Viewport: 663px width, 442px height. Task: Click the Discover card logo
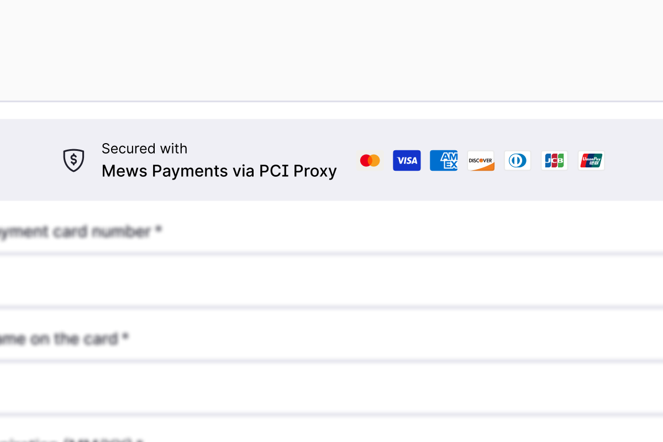481,161
